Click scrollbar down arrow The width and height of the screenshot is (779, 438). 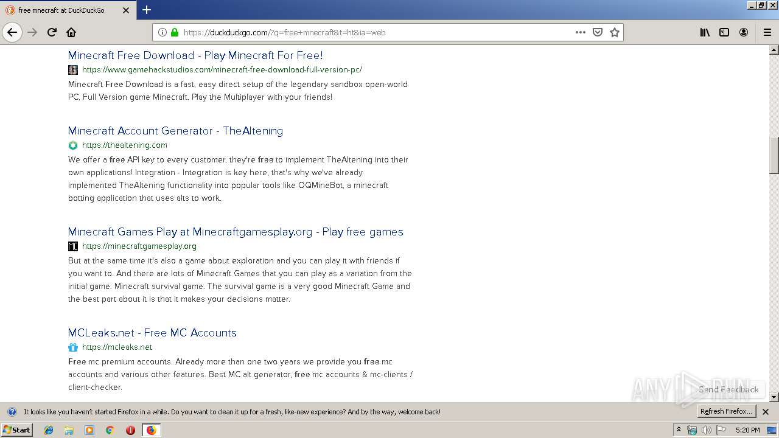pos(774,397)
